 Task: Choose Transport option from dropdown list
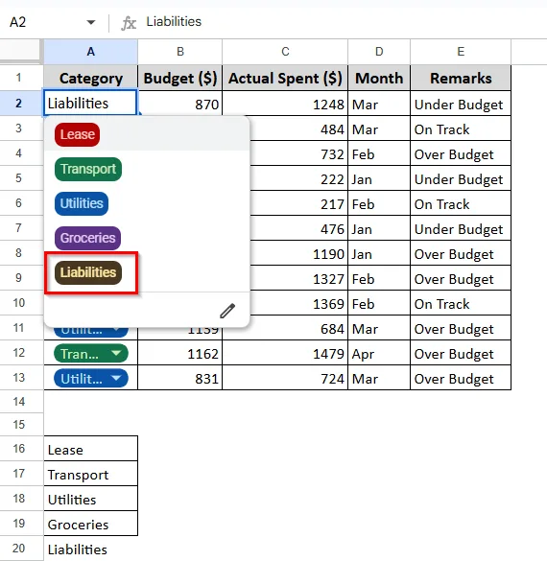(88, 169)
